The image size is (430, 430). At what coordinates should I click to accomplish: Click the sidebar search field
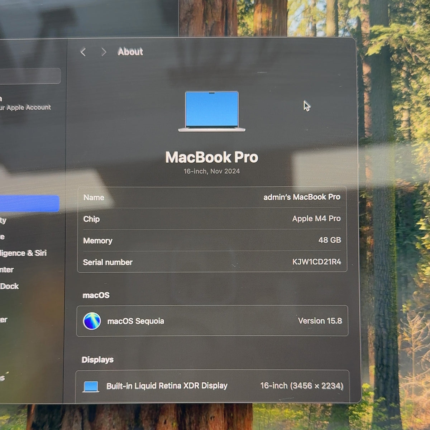tap(30, 76)
